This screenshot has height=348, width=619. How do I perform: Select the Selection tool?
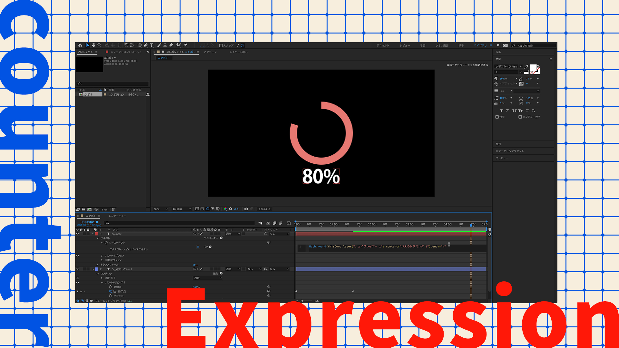point(88,45)
